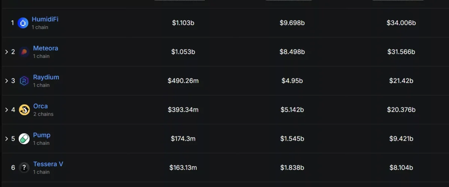
Task: Click HumidiFi's $1.103b volume cell
Action: pos(183,23)
